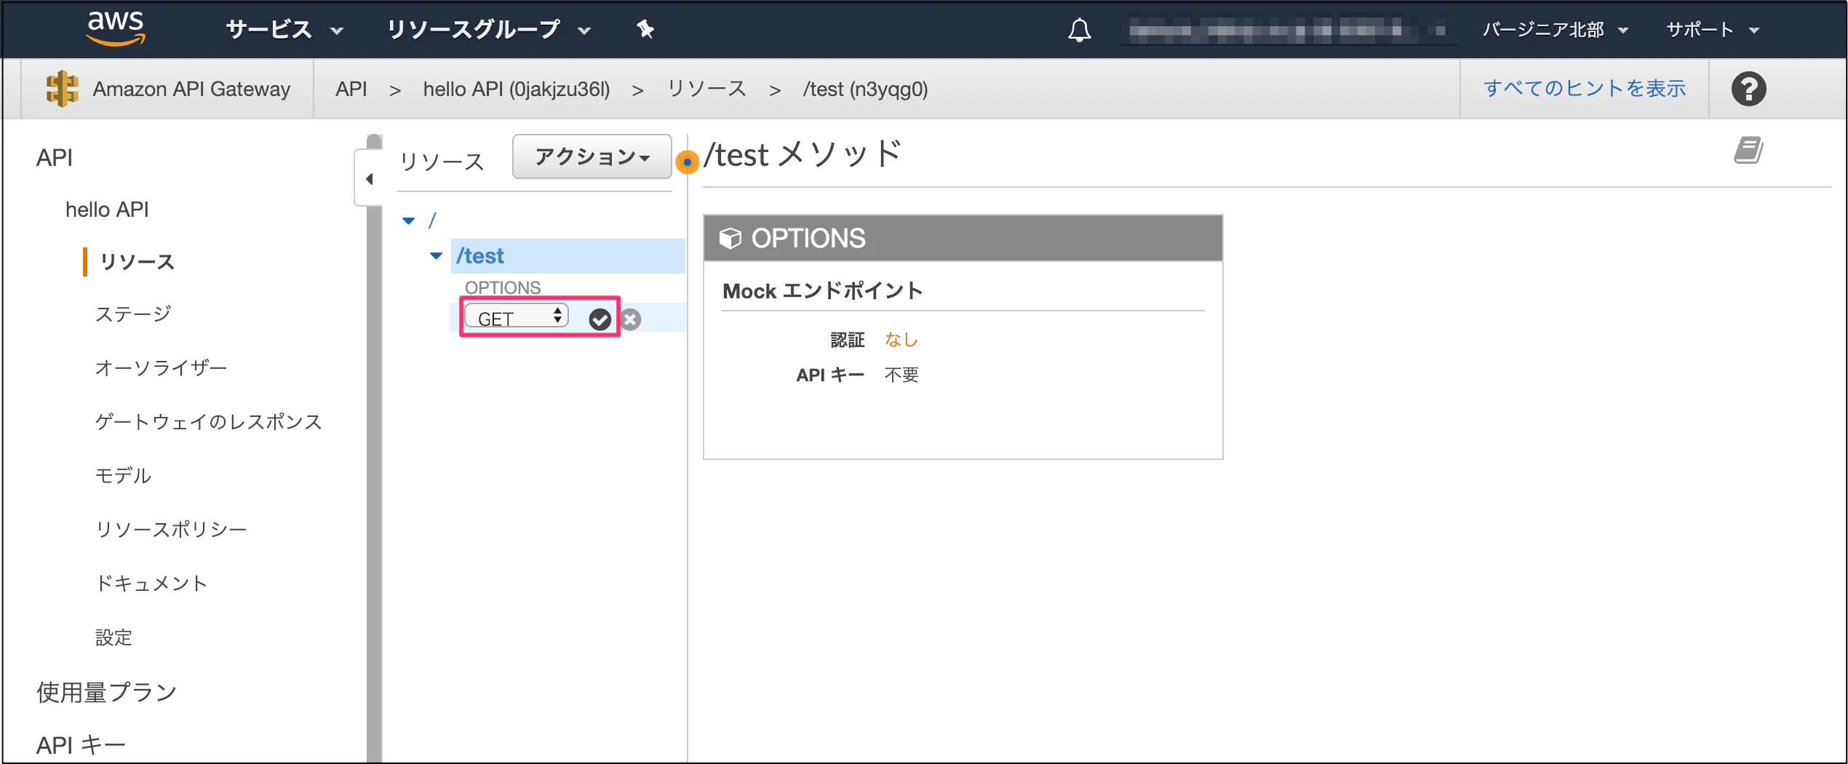The width and height of the screenshot is (1848, 764).
Task: Open リソースポリシー in the sidebar
Action: (171, 529)
